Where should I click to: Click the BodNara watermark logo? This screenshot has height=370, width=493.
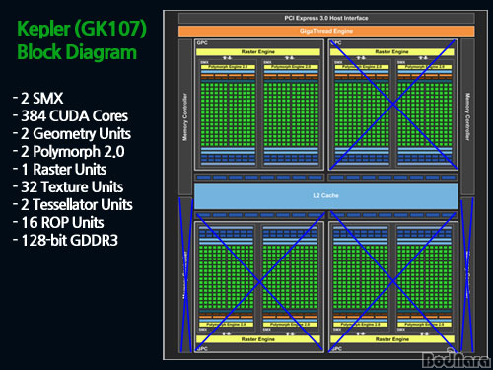[457, 360]
